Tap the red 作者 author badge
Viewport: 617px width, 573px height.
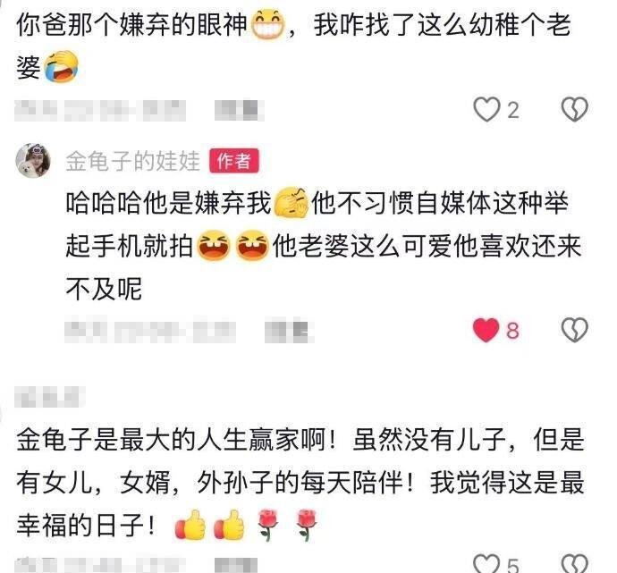click(233, 161)
